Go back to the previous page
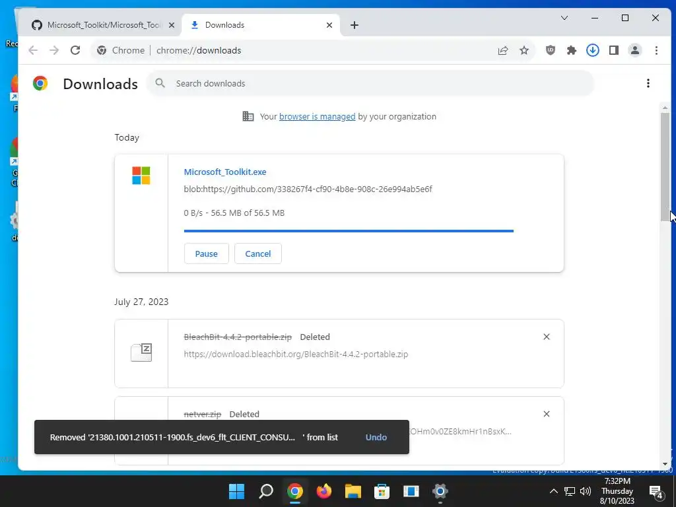Viewport: 676px width, 507px height. click(x=33, y=50)
